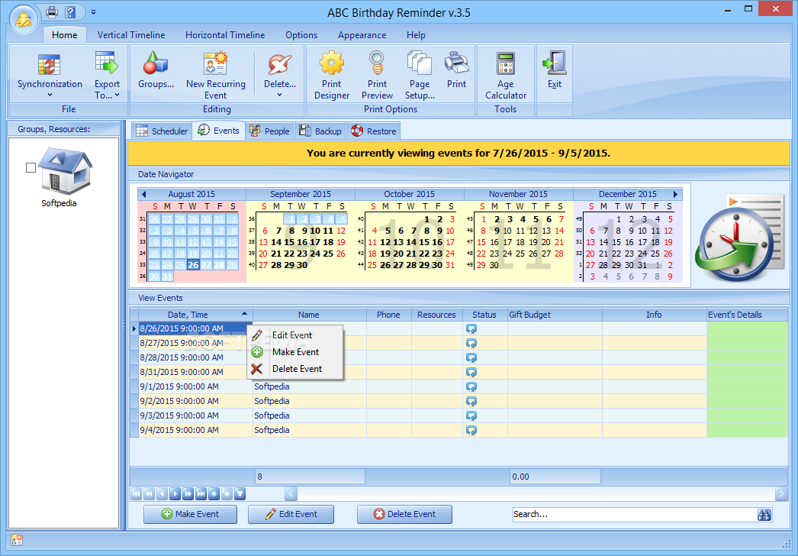Sort by the Date, Time column header
The image size is (798, 556).
click(x=195, y=315)
